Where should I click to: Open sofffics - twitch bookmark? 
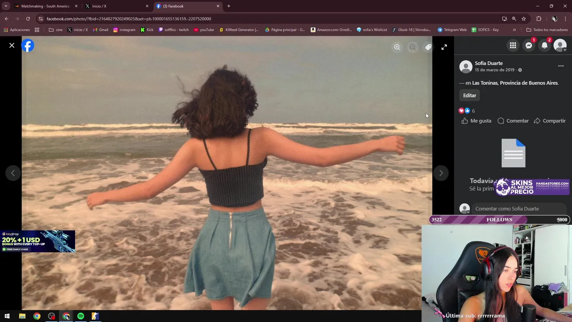(x=174, y=30)
